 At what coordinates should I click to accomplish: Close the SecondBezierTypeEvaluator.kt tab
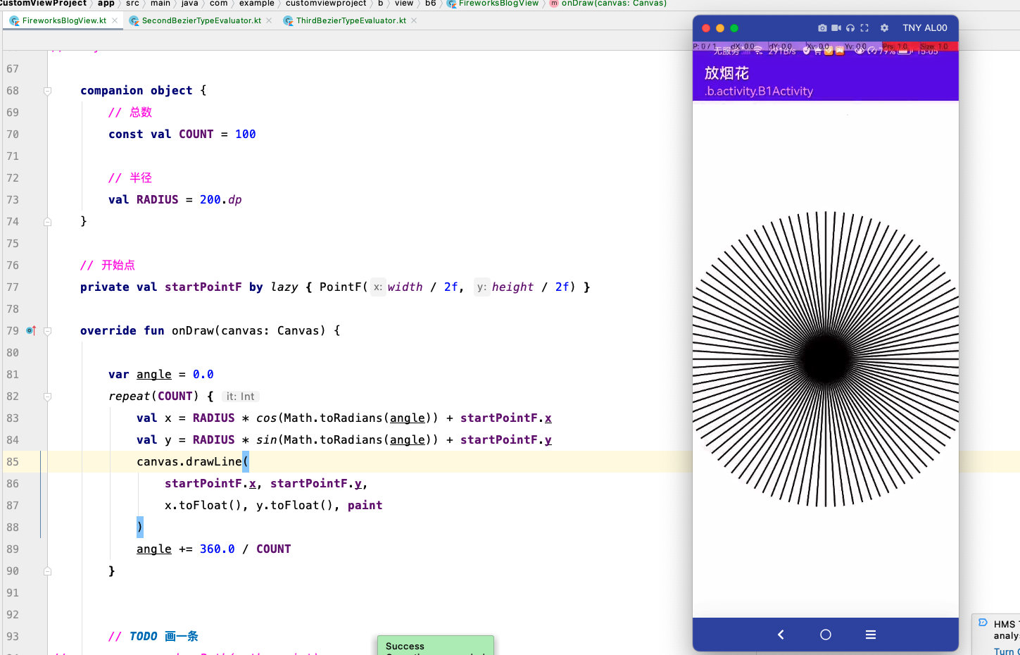(x=269, y=20)
